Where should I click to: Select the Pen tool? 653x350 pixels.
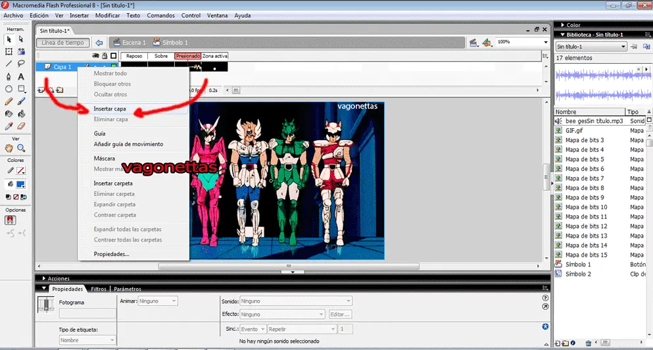click(9, 77)
